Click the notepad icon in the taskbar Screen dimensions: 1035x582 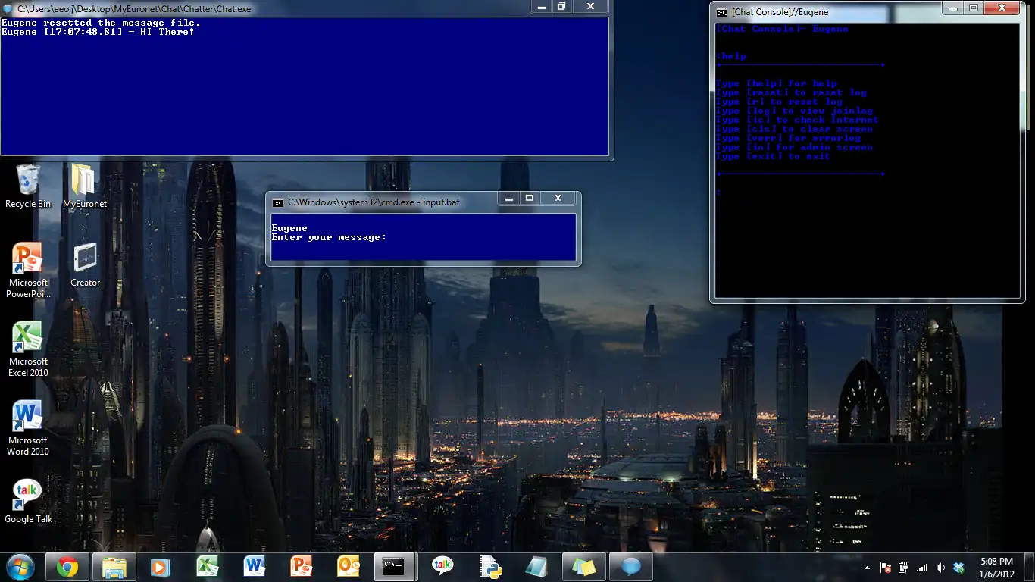click(536, 567)
